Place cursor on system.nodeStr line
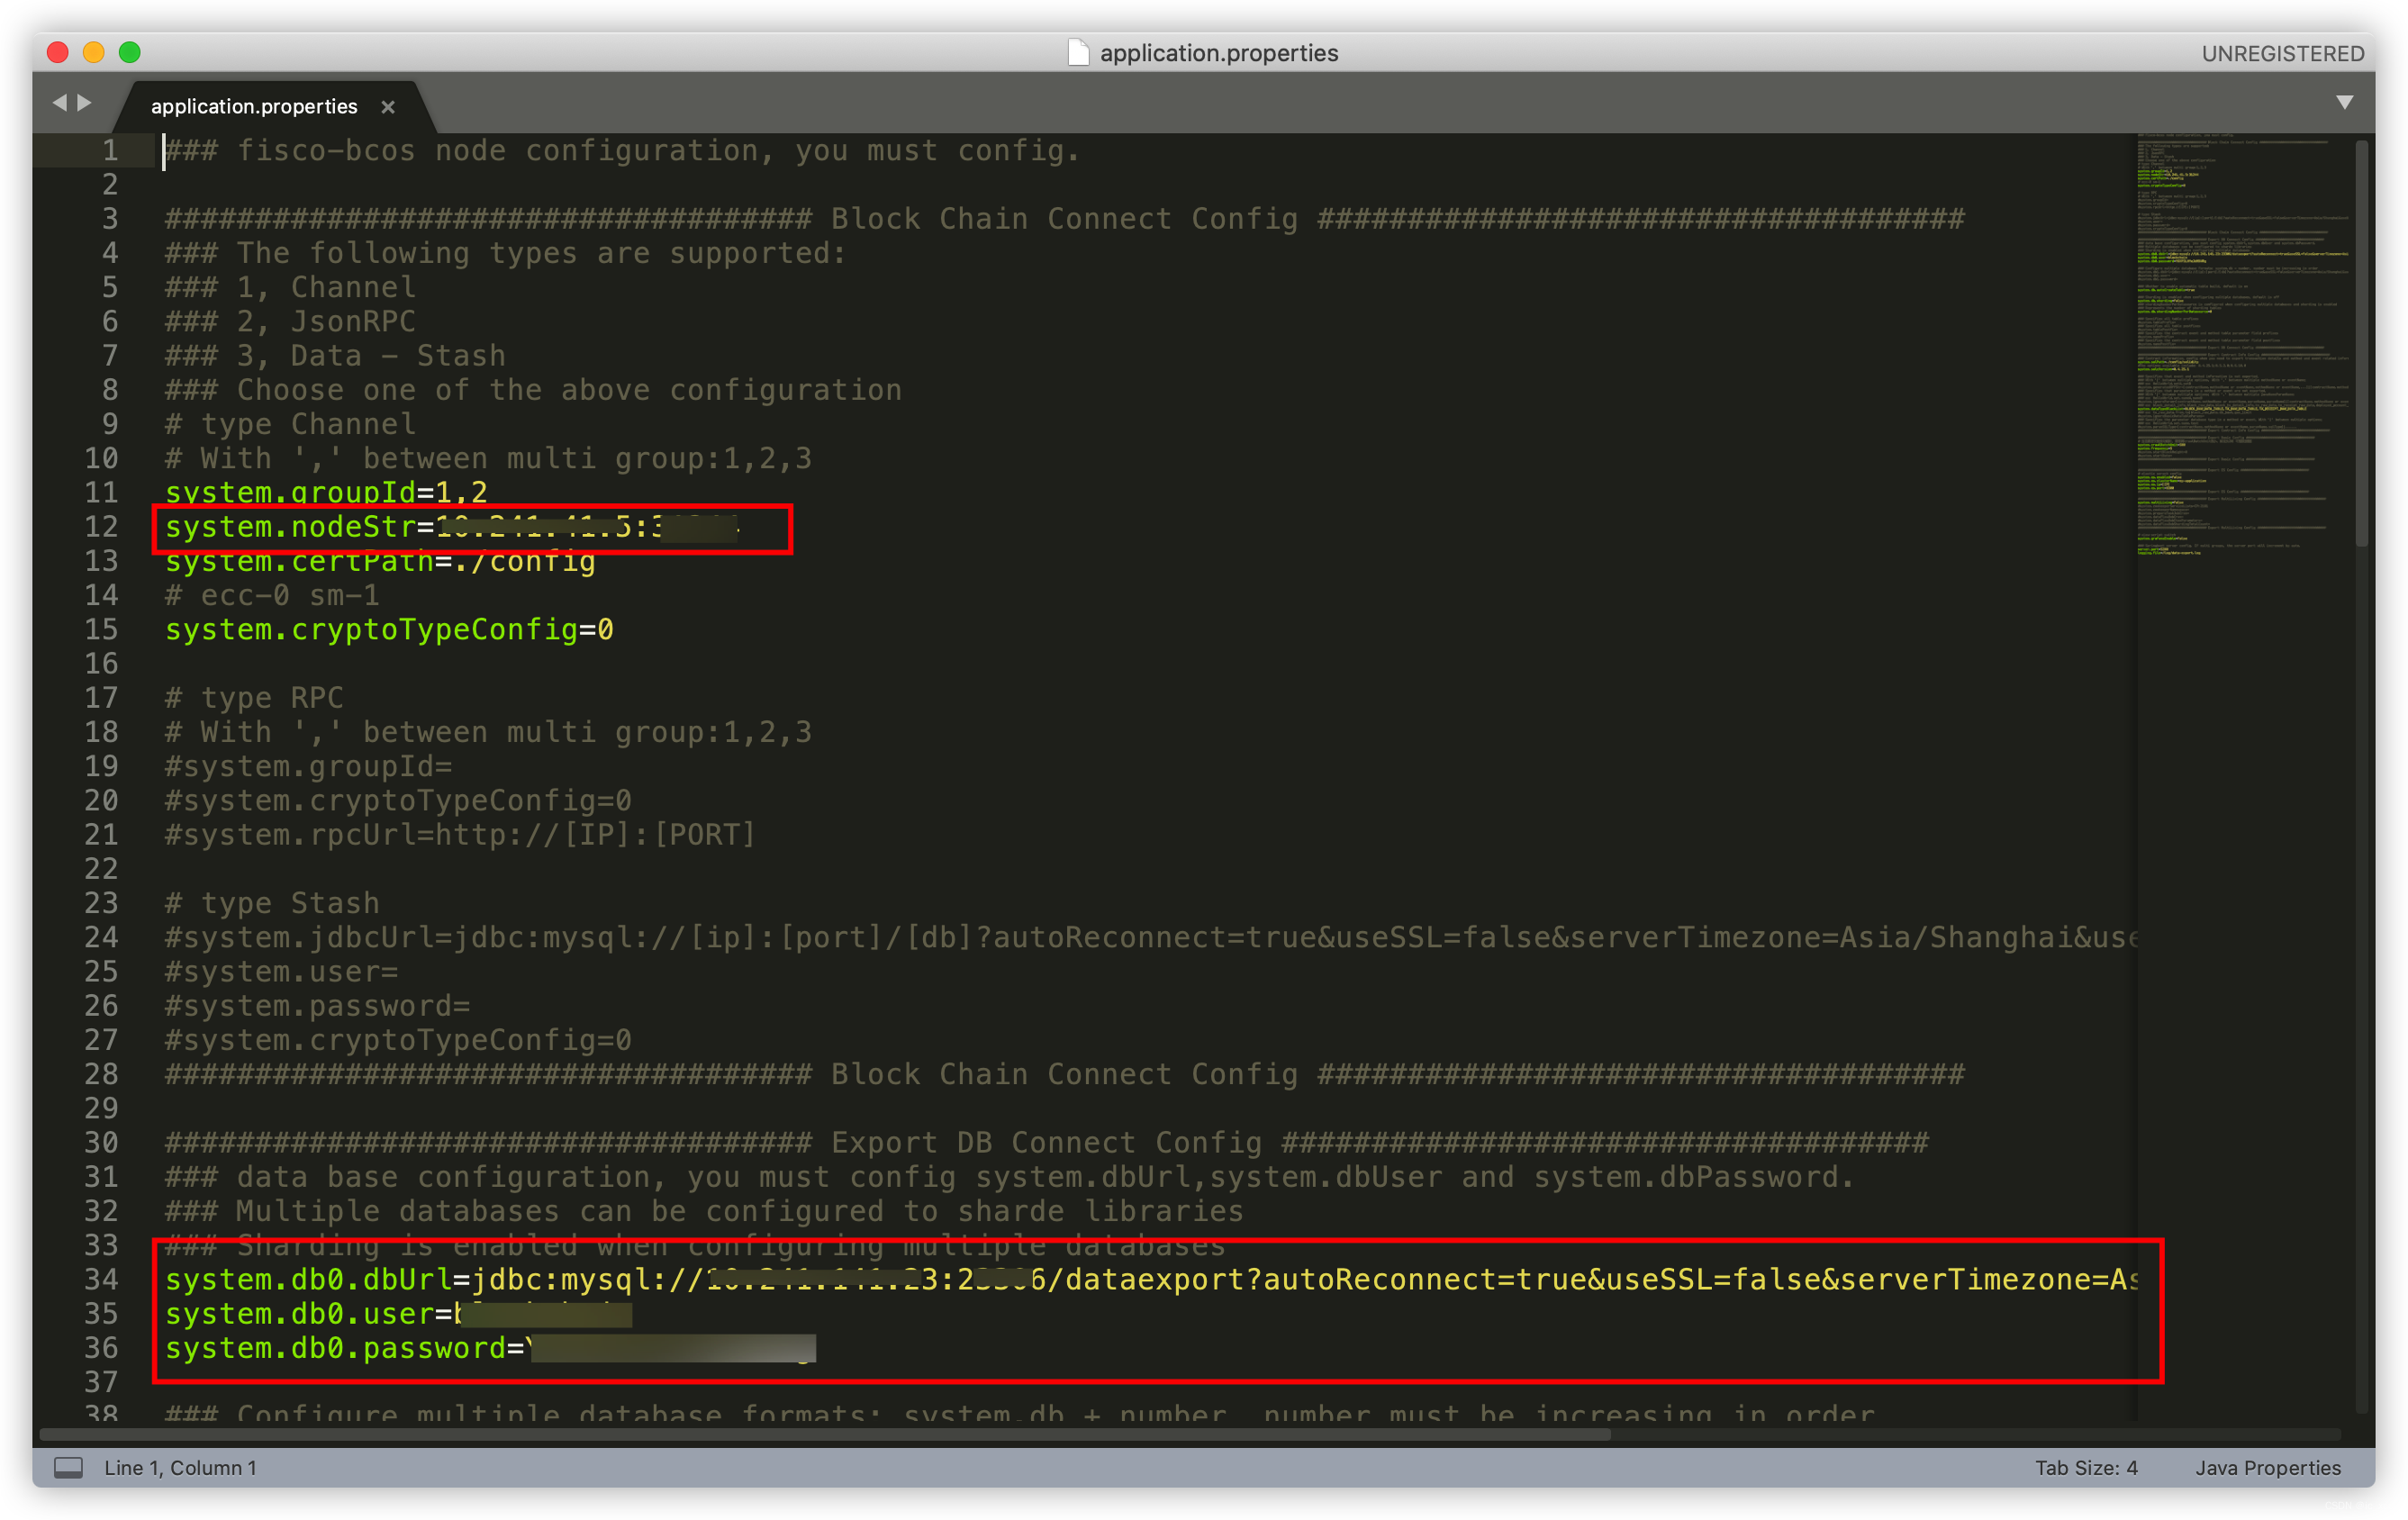Viewport: 2408px width, 1520px height. point(451,527)
